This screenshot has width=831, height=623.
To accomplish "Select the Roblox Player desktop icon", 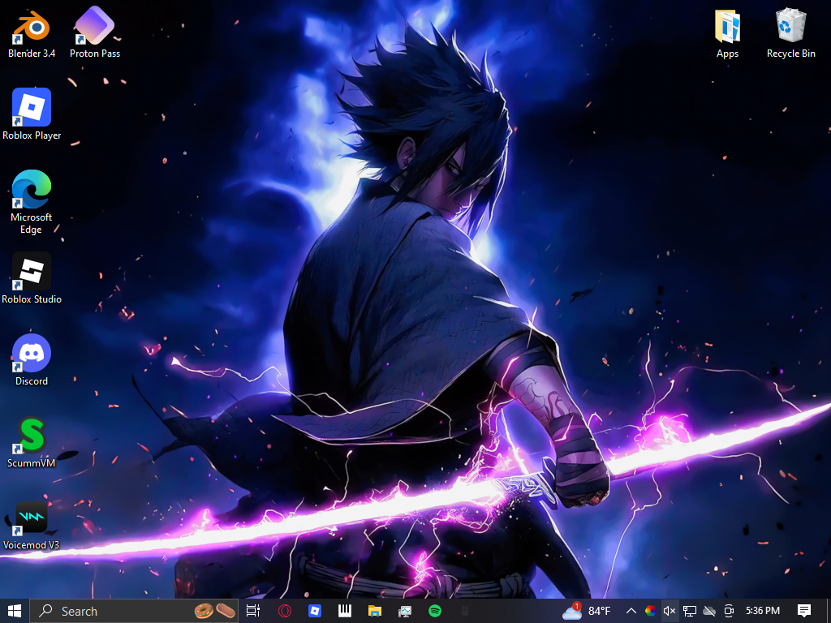I will tap(32, 114).
